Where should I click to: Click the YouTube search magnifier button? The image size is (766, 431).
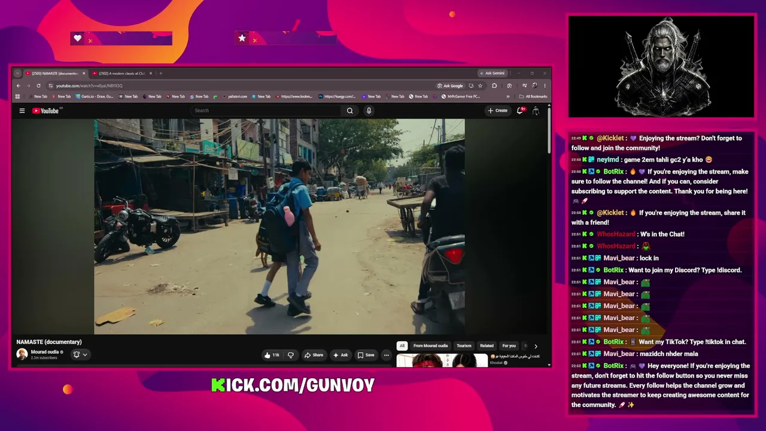click(350, 111)
